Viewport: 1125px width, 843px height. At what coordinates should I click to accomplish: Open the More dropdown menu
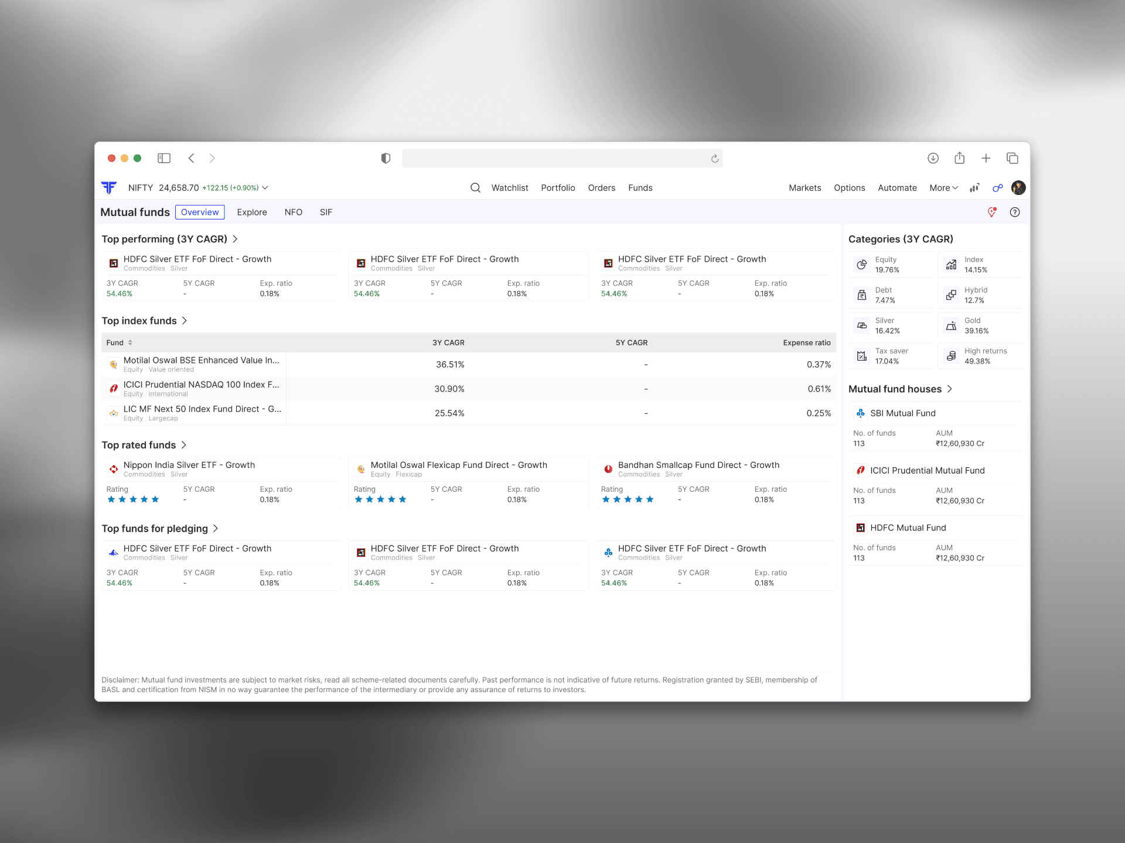click(x=943, y=188)
